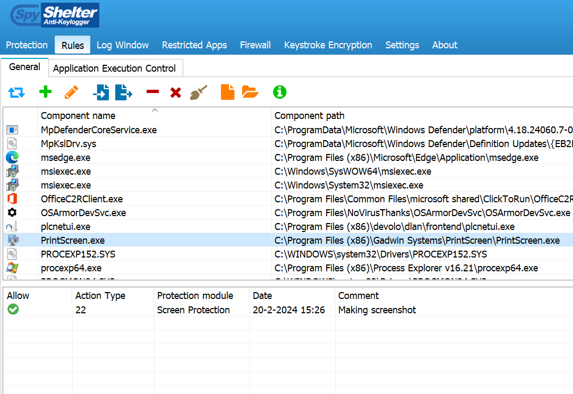Click the red X delete icon
Screen dimensions: 573x394
pyautogui.click(x=175, y=93)
